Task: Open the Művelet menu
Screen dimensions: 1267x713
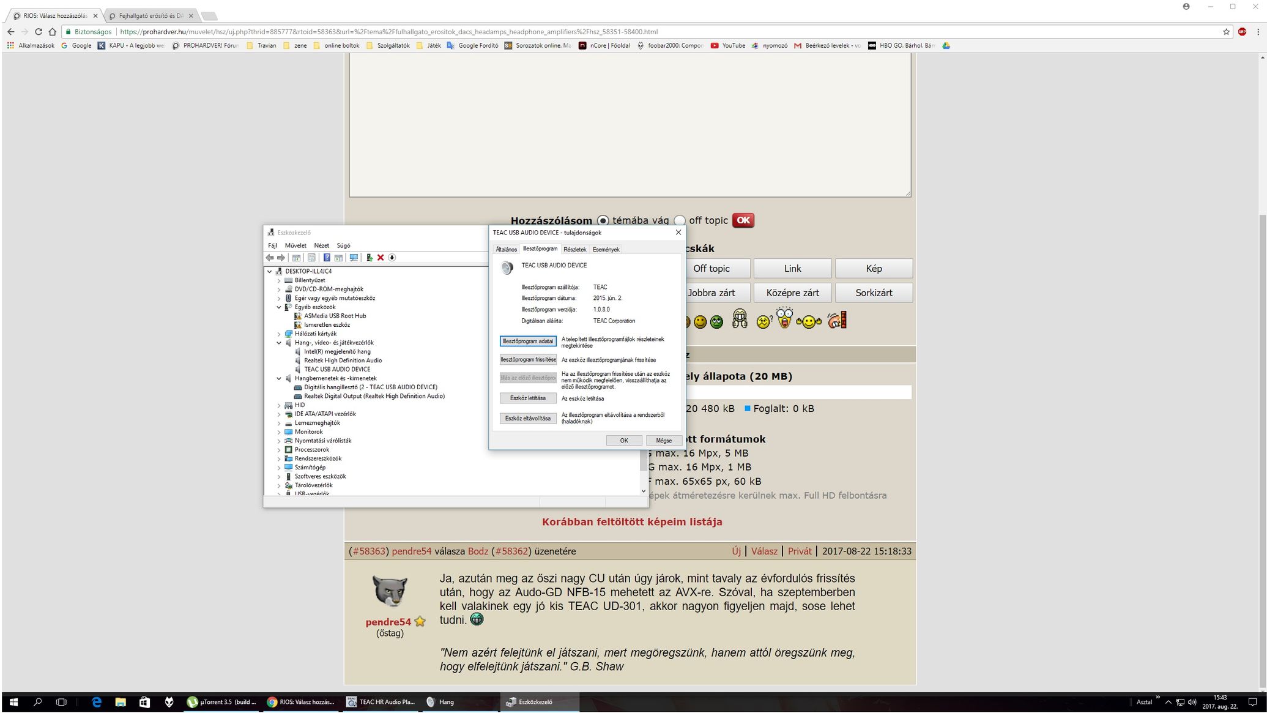Action: pyautogui.click(x=295, y=245)
